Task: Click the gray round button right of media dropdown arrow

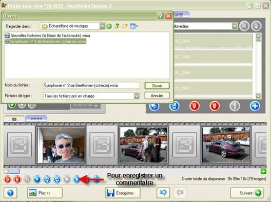Action: (244, 26)
